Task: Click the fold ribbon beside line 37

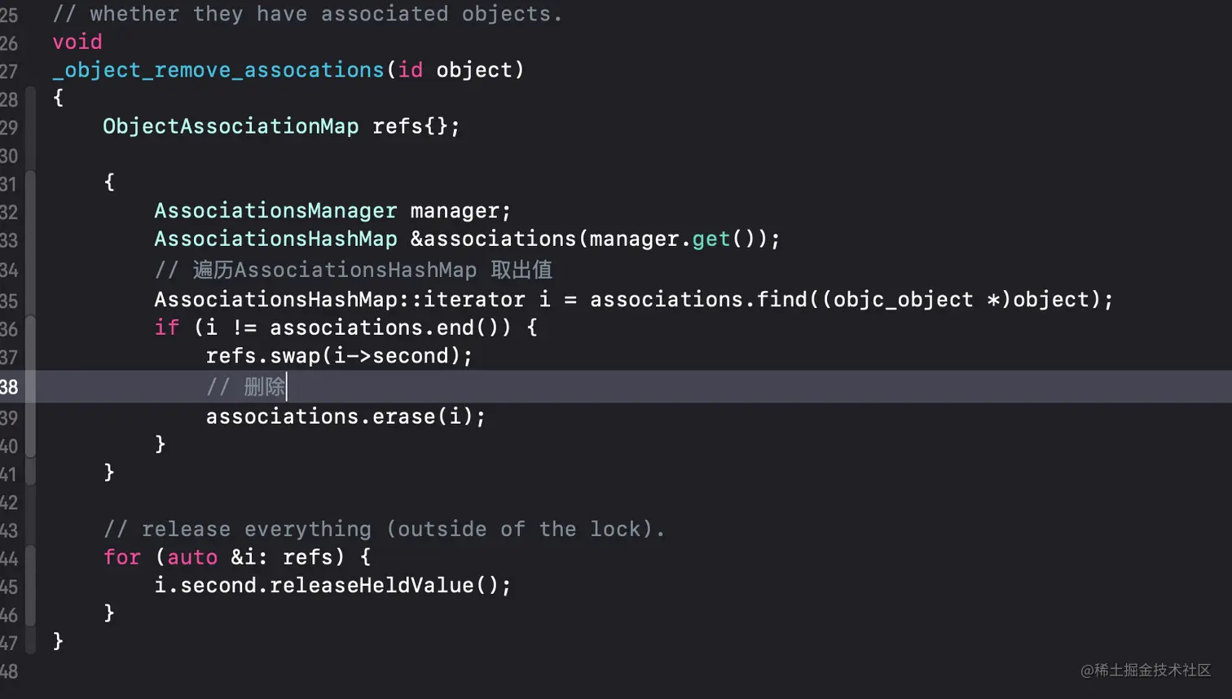Action: (31, 356)
